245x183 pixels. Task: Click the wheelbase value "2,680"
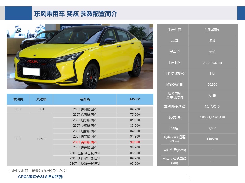click(212, 128)
